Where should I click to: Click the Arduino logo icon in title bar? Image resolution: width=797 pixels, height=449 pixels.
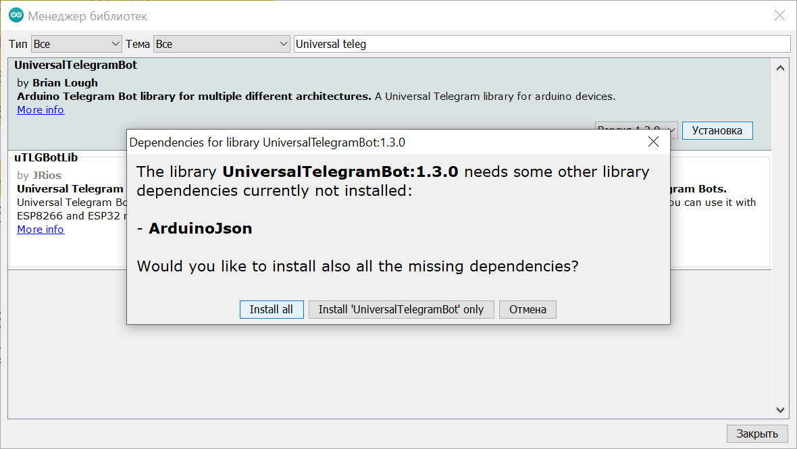[16, 16]
